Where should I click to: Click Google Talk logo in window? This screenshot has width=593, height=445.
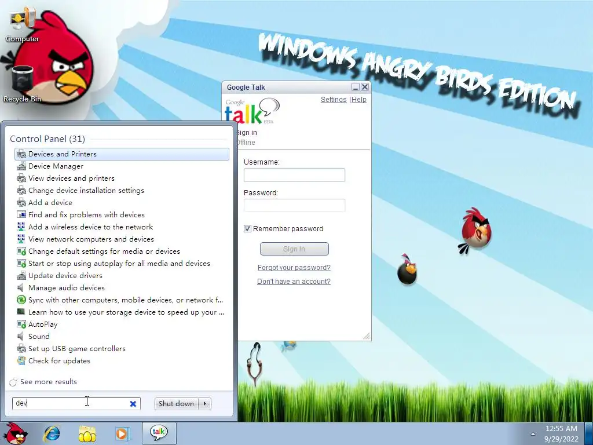click(x=252, y=111)
